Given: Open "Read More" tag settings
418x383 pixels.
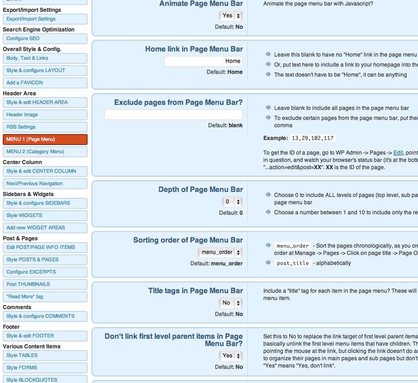Looking at the screenshot, I should 45,297.
